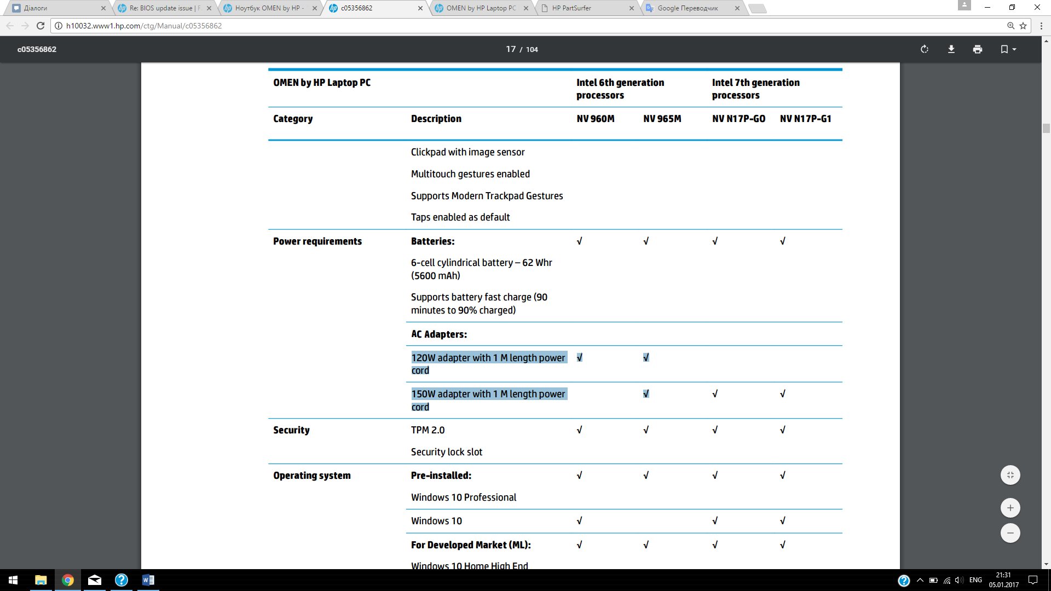Print the PDF document
The image size is (1051, 591).
978,49
